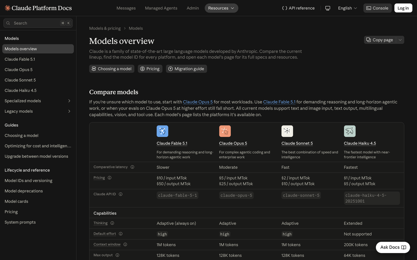
Task: Click info icon next to Comparative latency
Action: [132, 167]
